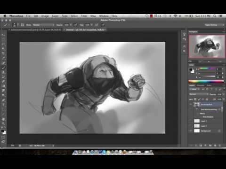
Task: Pick a color from the spectrum ramp
Action: click(206, 81)
